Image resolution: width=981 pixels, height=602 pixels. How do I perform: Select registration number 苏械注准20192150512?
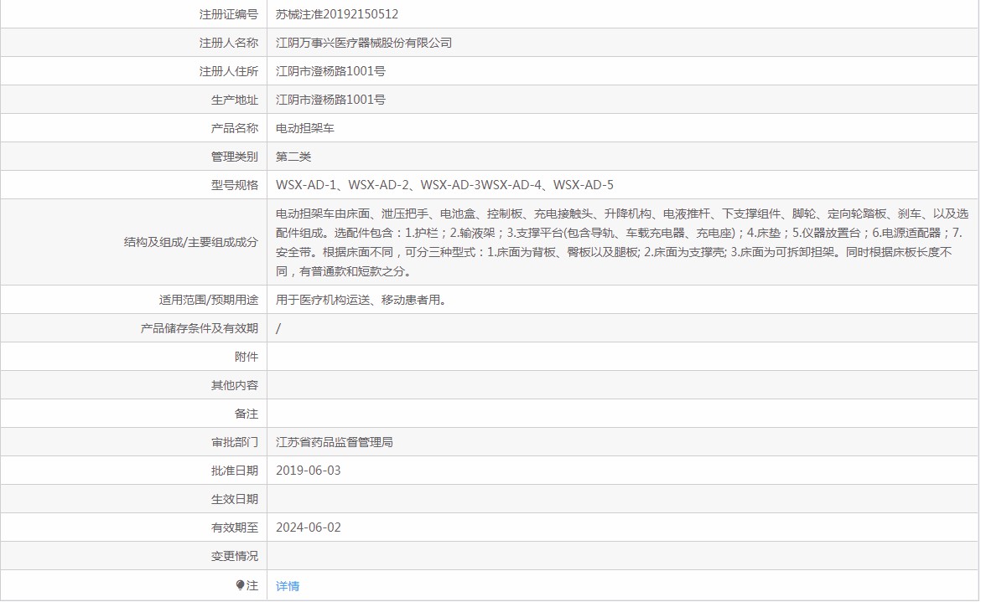pyautogui.click(x=336, y=13)
